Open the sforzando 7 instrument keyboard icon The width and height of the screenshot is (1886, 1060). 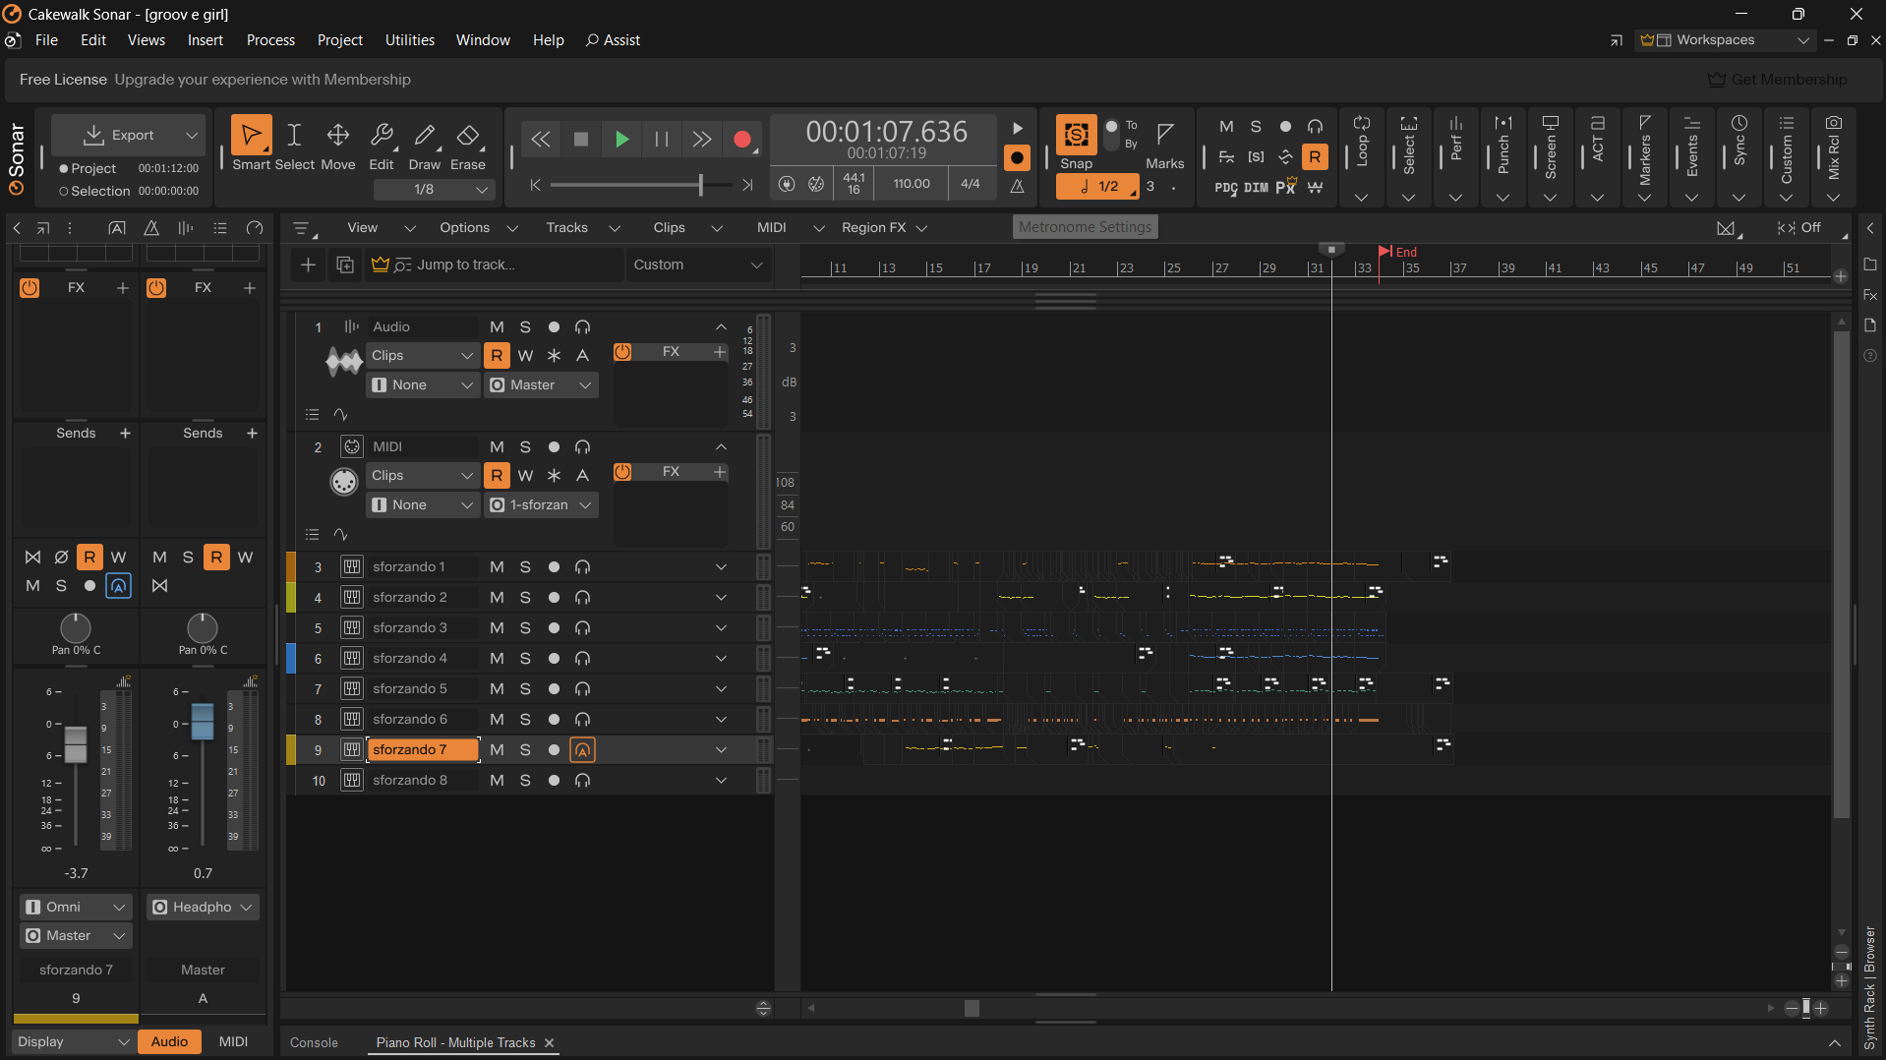point(352,749)
